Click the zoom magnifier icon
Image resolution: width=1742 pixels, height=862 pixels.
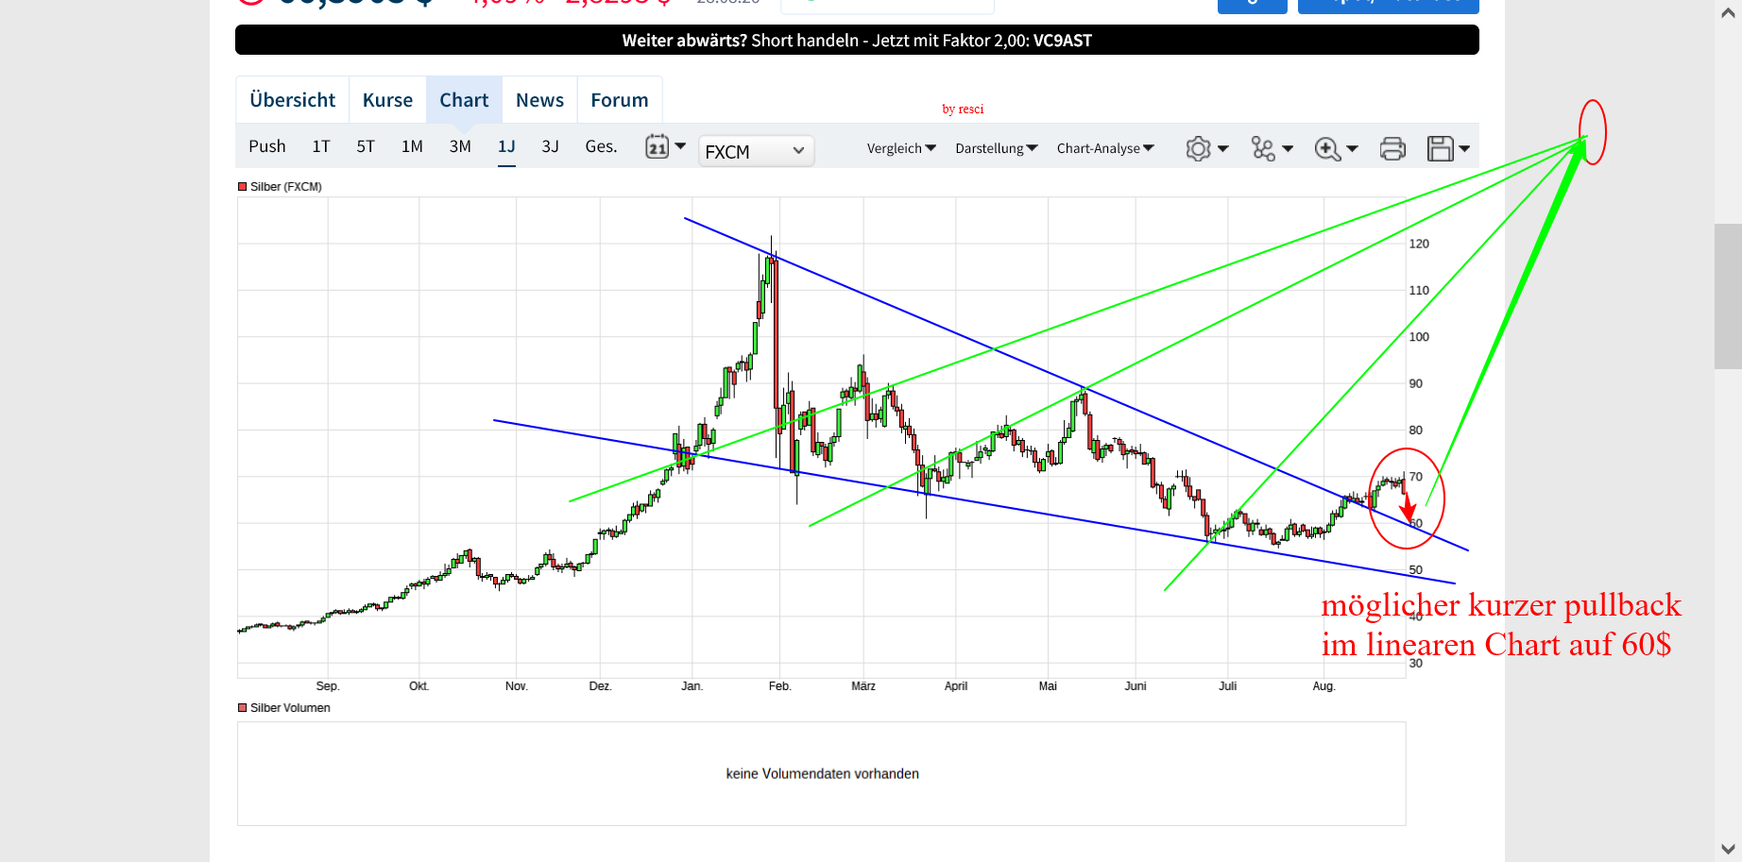coord(1327,148)
